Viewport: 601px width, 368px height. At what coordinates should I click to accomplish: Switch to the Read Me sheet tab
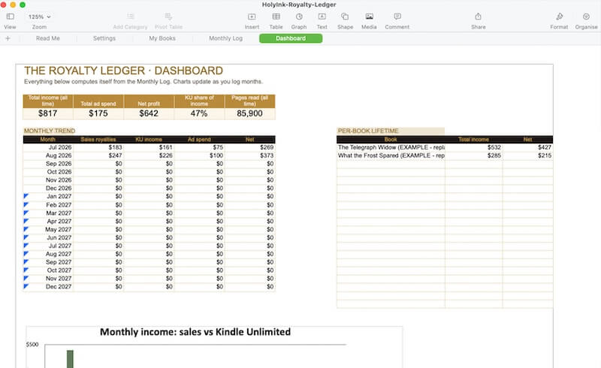tap(48, 38)
